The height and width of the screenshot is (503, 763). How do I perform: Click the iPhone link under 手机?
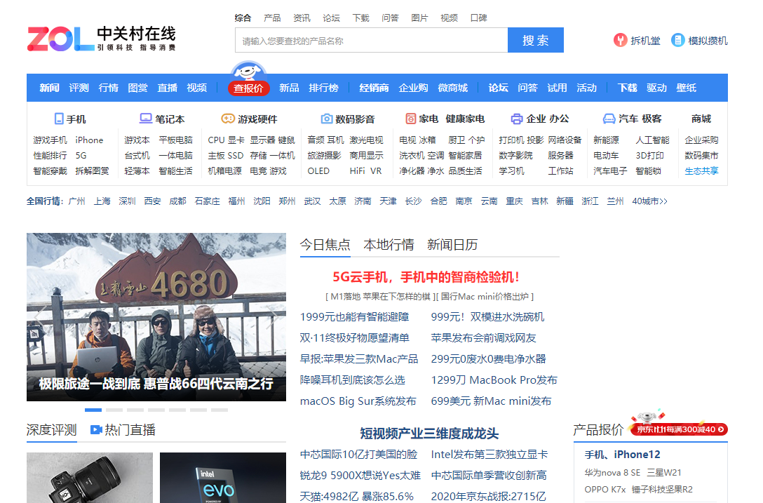(89, 140)
